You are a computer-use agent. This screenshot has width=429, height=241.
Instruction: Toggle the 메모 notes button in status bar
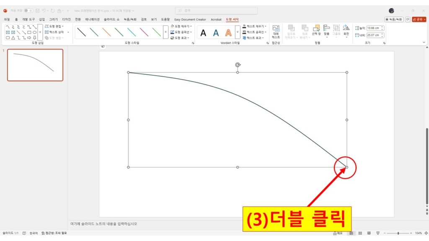click(x=338, y=233)
